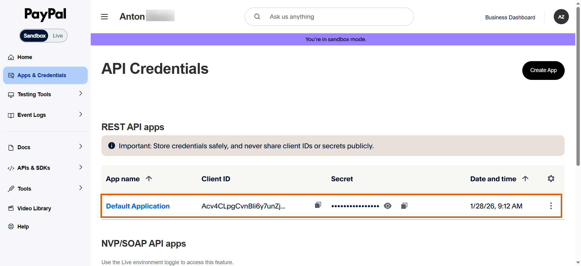The image size is (581, 266).
Task: Click the Apps & Credentials sidebar icon
Action: point(11,75)
